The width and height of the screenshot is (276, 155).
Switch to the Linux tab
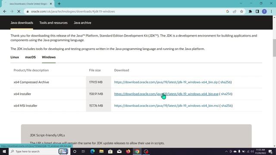point(15,57)
